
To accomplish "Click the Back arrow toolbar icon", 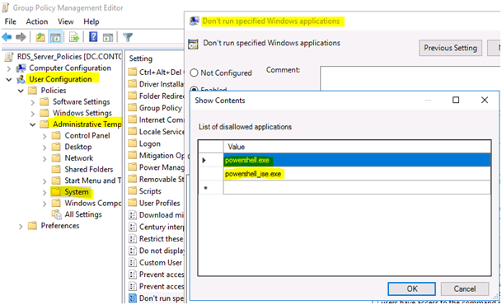I will (x=7, y=37).
